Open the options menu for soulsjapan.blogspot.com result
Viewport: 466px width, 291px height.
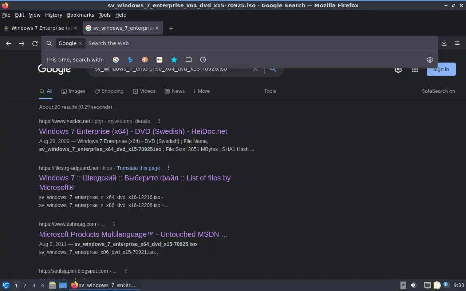coord(126,271)
